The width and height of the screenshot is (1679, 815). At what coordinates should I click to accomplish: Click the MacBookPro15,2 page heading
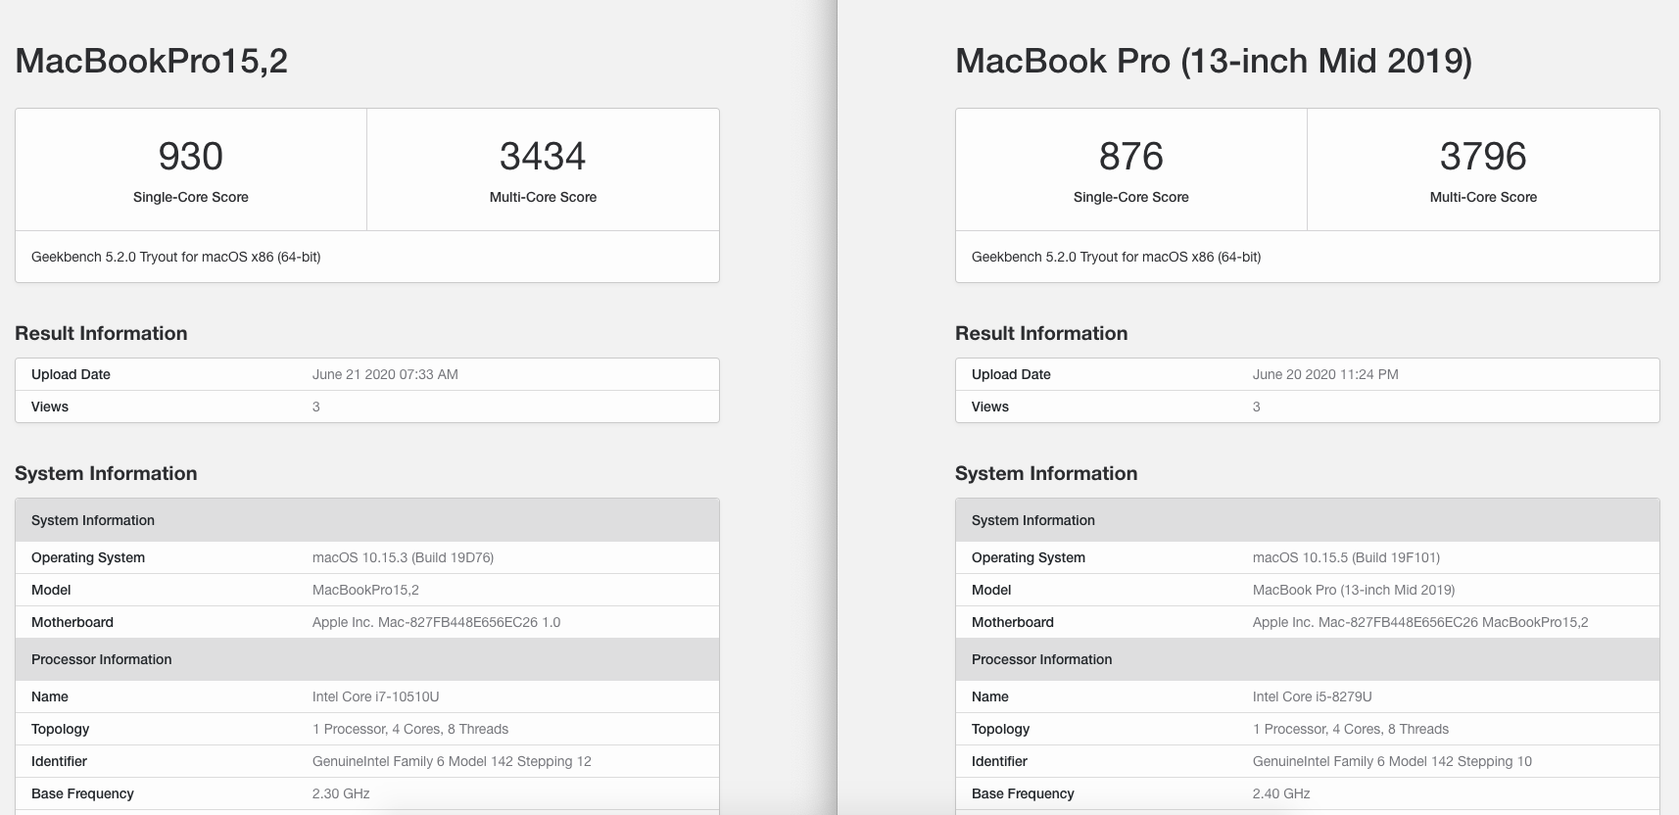click(x=152, y=62)
